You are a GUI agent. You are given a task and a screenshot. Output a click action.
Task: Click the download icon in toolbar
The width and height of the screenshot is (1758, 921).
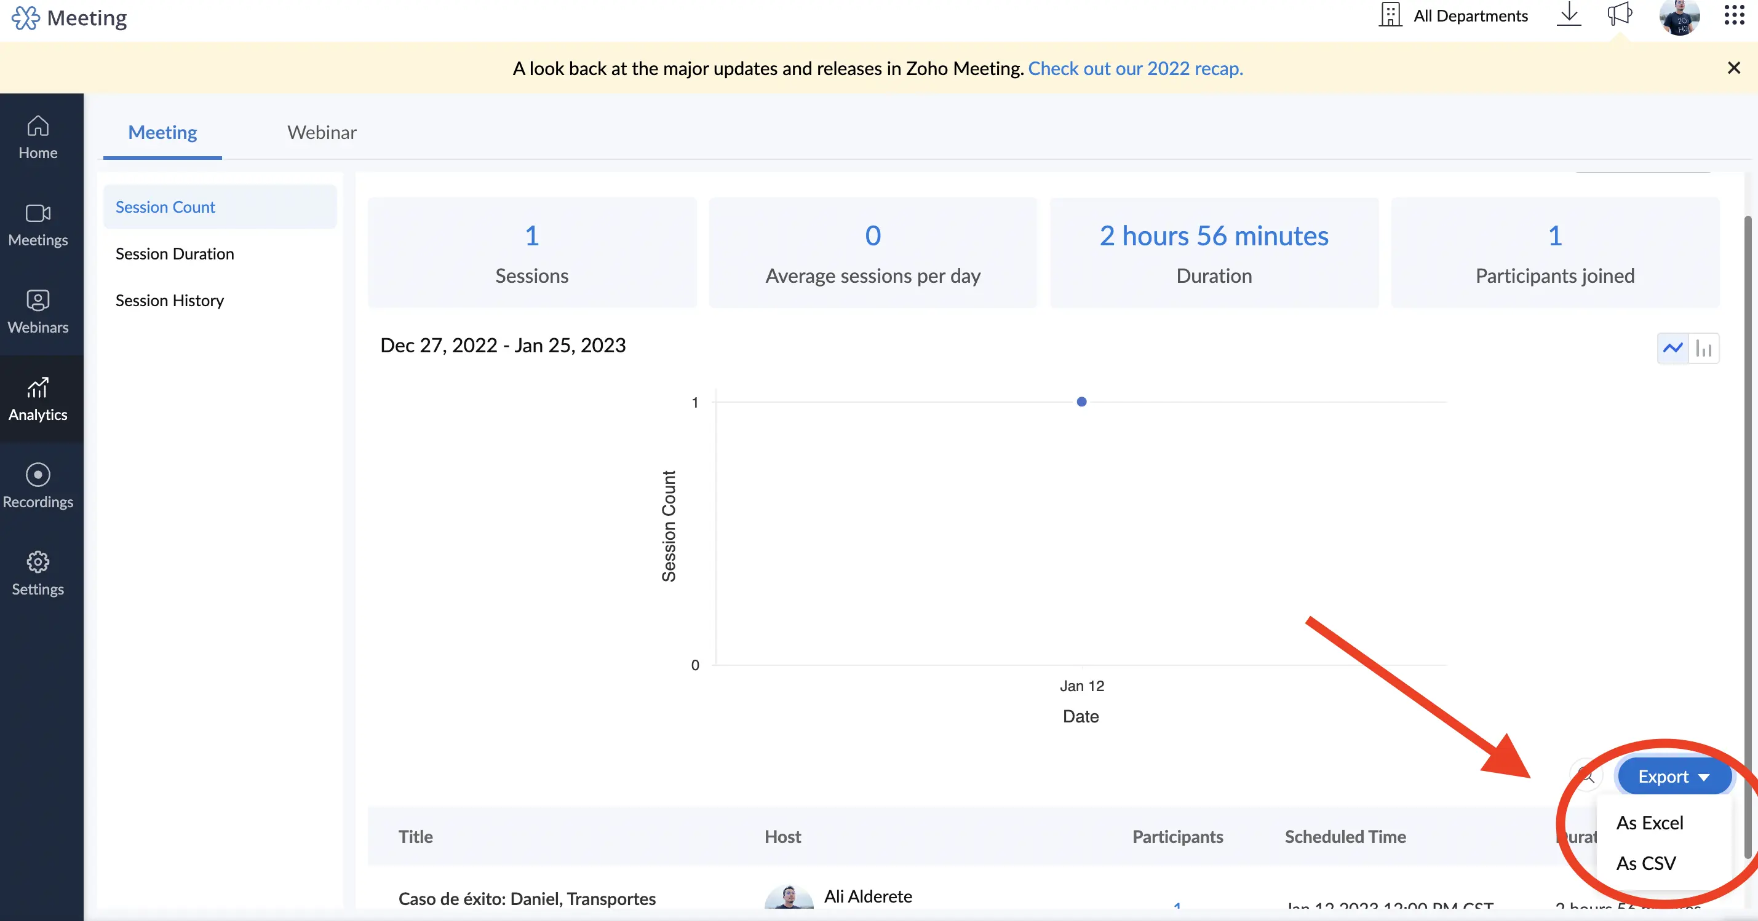[1570, 15]
